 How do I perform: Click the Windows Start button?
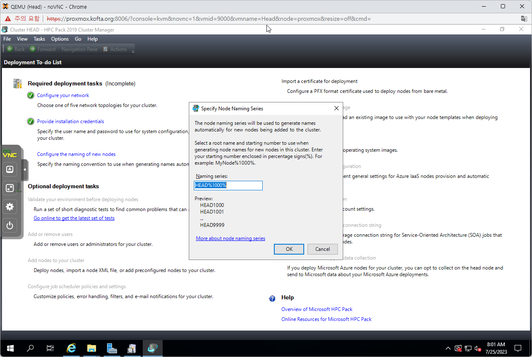coord(10,348)
